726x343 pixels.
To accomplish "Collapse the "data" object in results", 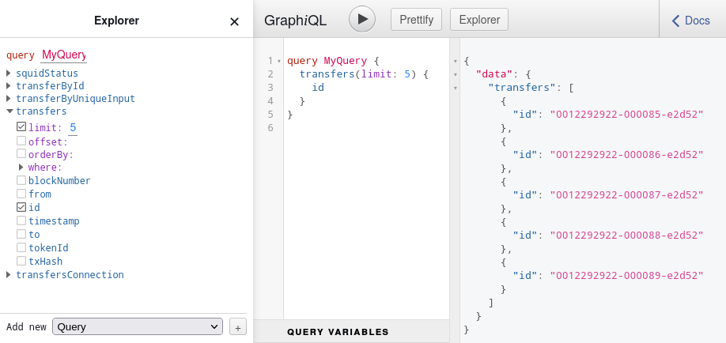I will point(456,74).
